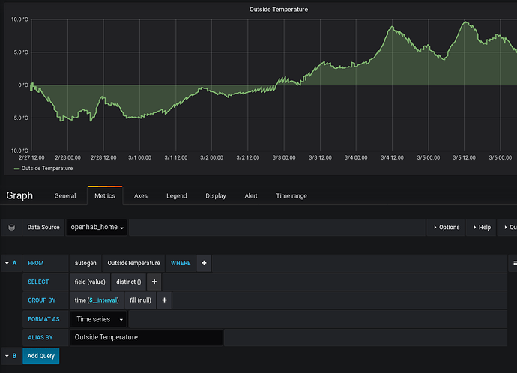Collapse query A with its arrow
Image resolution: width=517 pixels, height=373 pixels.
click(x=7, y=263)
